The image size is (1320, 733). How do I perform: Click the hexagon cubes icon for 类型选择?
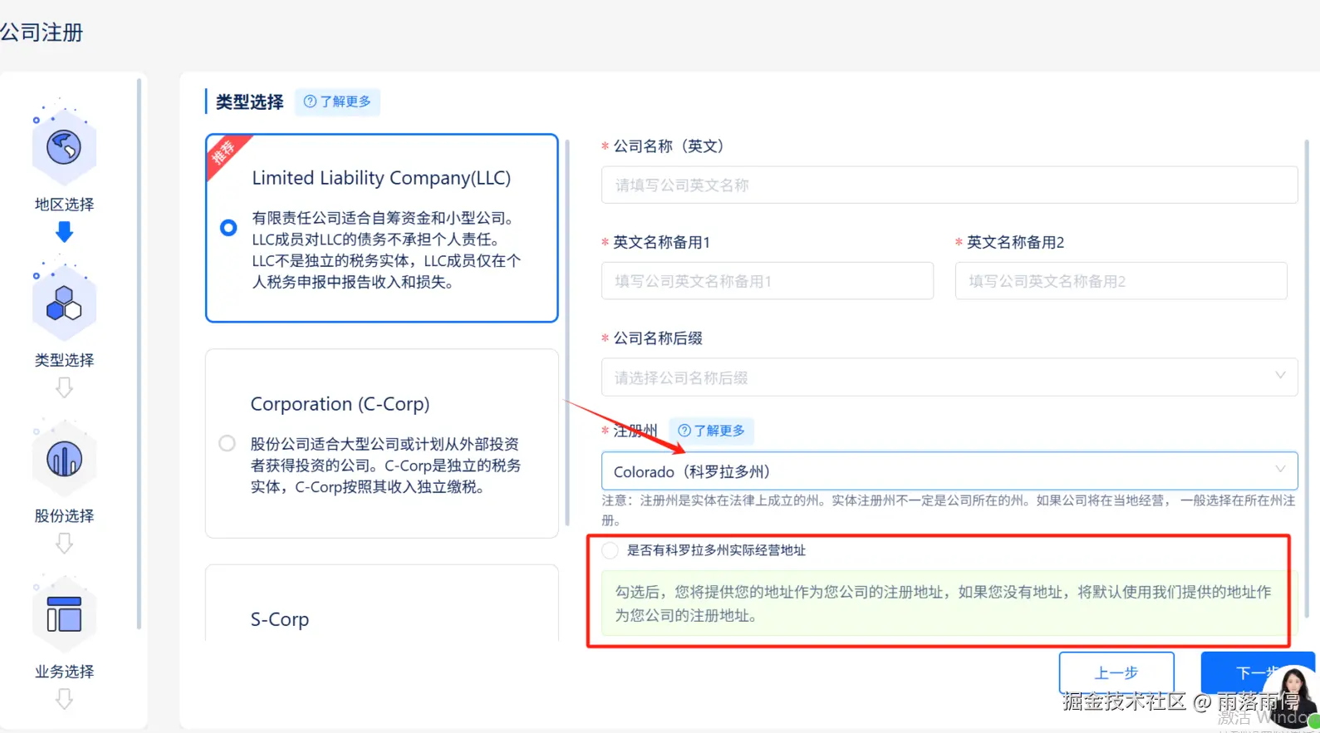64,303
